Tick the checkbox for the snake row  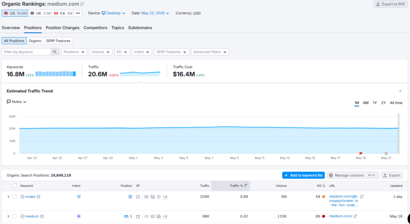click(x=14, y=196)
